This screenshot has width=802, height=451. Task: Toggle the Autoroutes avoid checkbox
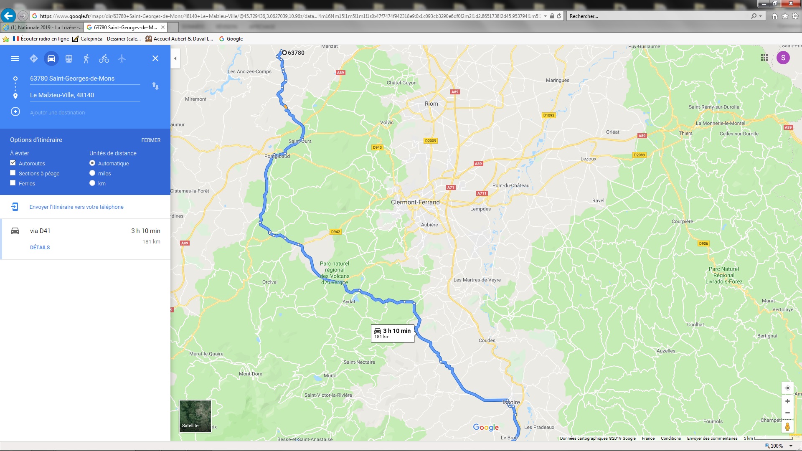(13, 163)
